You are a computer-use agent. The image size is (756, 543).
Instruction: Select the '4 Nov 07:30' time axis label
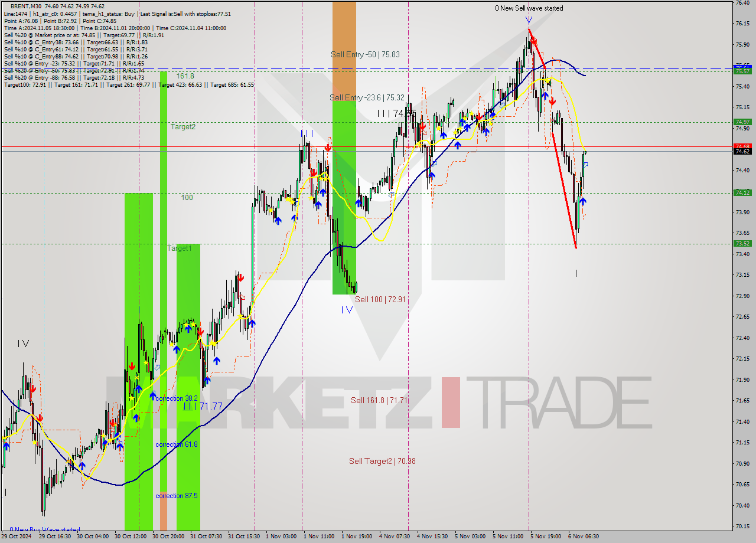(395, 537)
